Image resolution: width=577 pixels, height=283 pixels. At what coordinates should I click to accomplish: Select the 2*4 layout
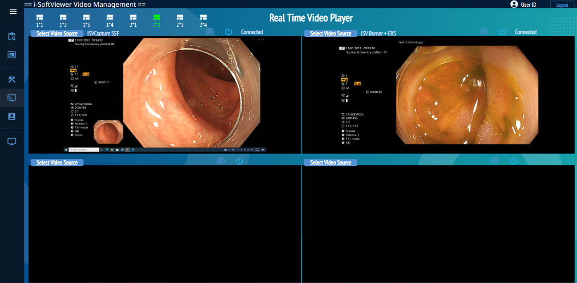point(203,20)
